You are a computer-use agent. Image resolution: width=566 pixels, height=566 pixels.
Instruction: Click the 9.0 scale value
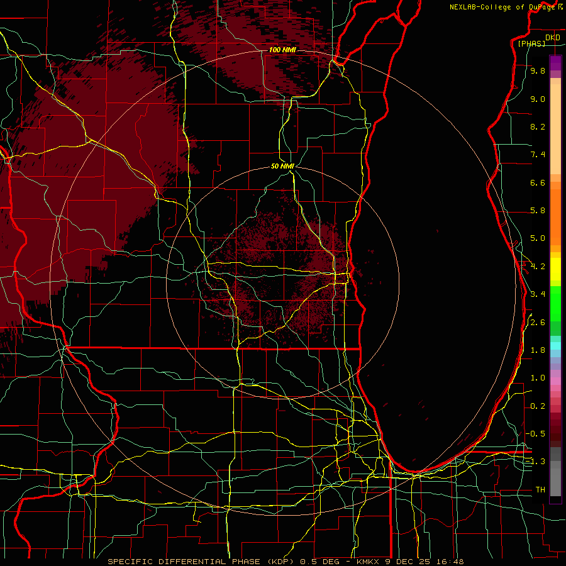[x=538, y=99]
